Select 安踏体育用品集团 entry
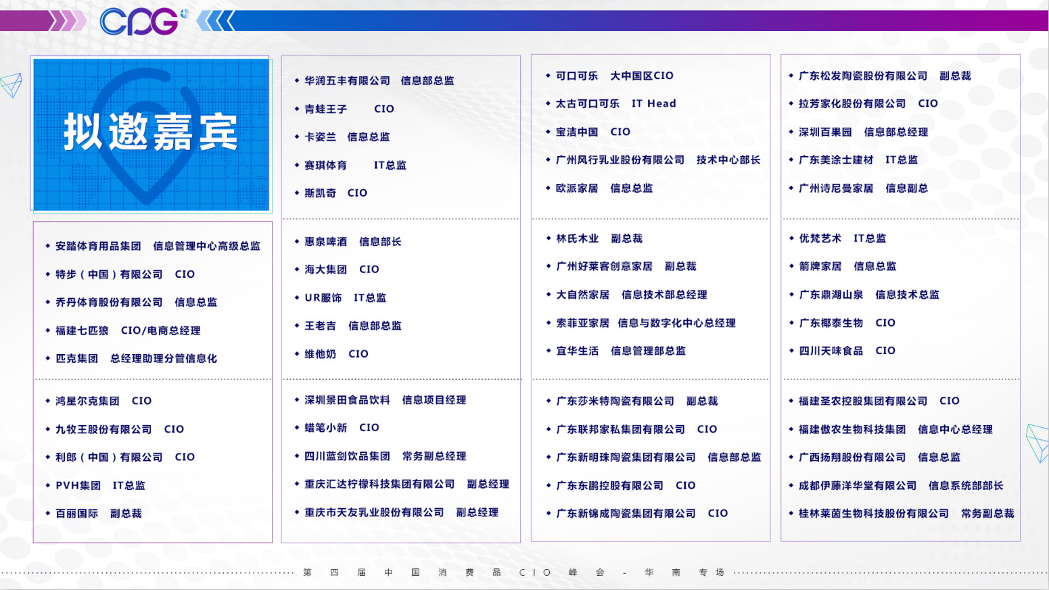The image size is (1049, 590). 158,246
